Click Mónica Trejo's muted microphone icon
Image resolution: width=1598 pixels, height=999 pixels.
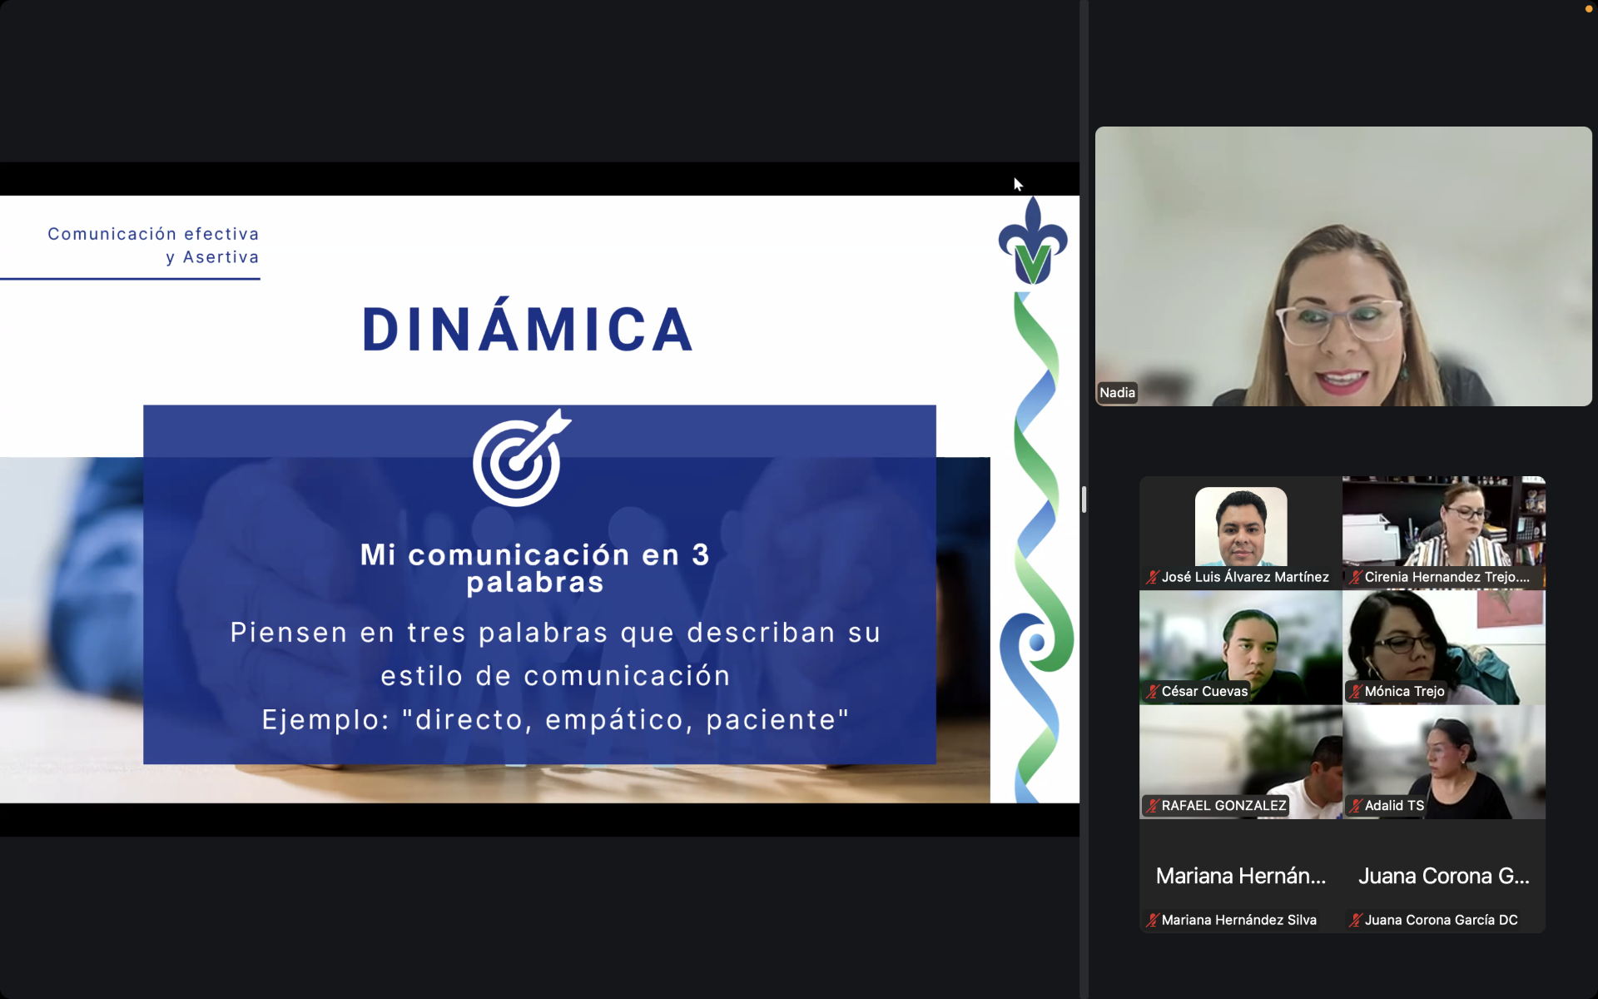(x=1355, y=692)
